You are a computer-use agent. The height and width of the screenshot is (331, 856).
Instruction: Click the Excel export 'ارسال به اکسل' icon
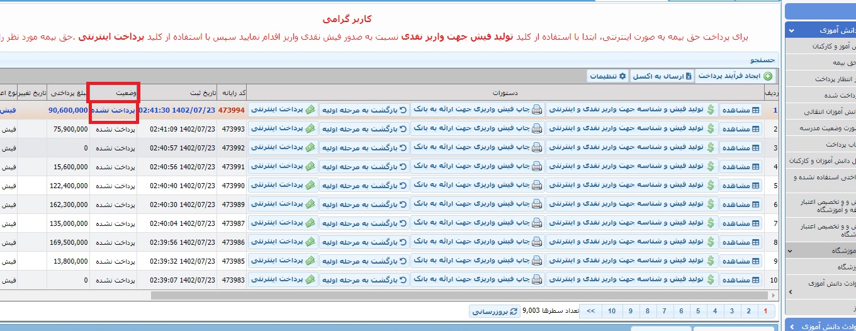pos(688,76)
